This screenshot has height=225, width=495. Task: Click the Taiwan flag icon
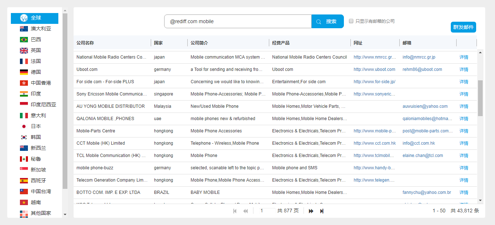(24, 191)
